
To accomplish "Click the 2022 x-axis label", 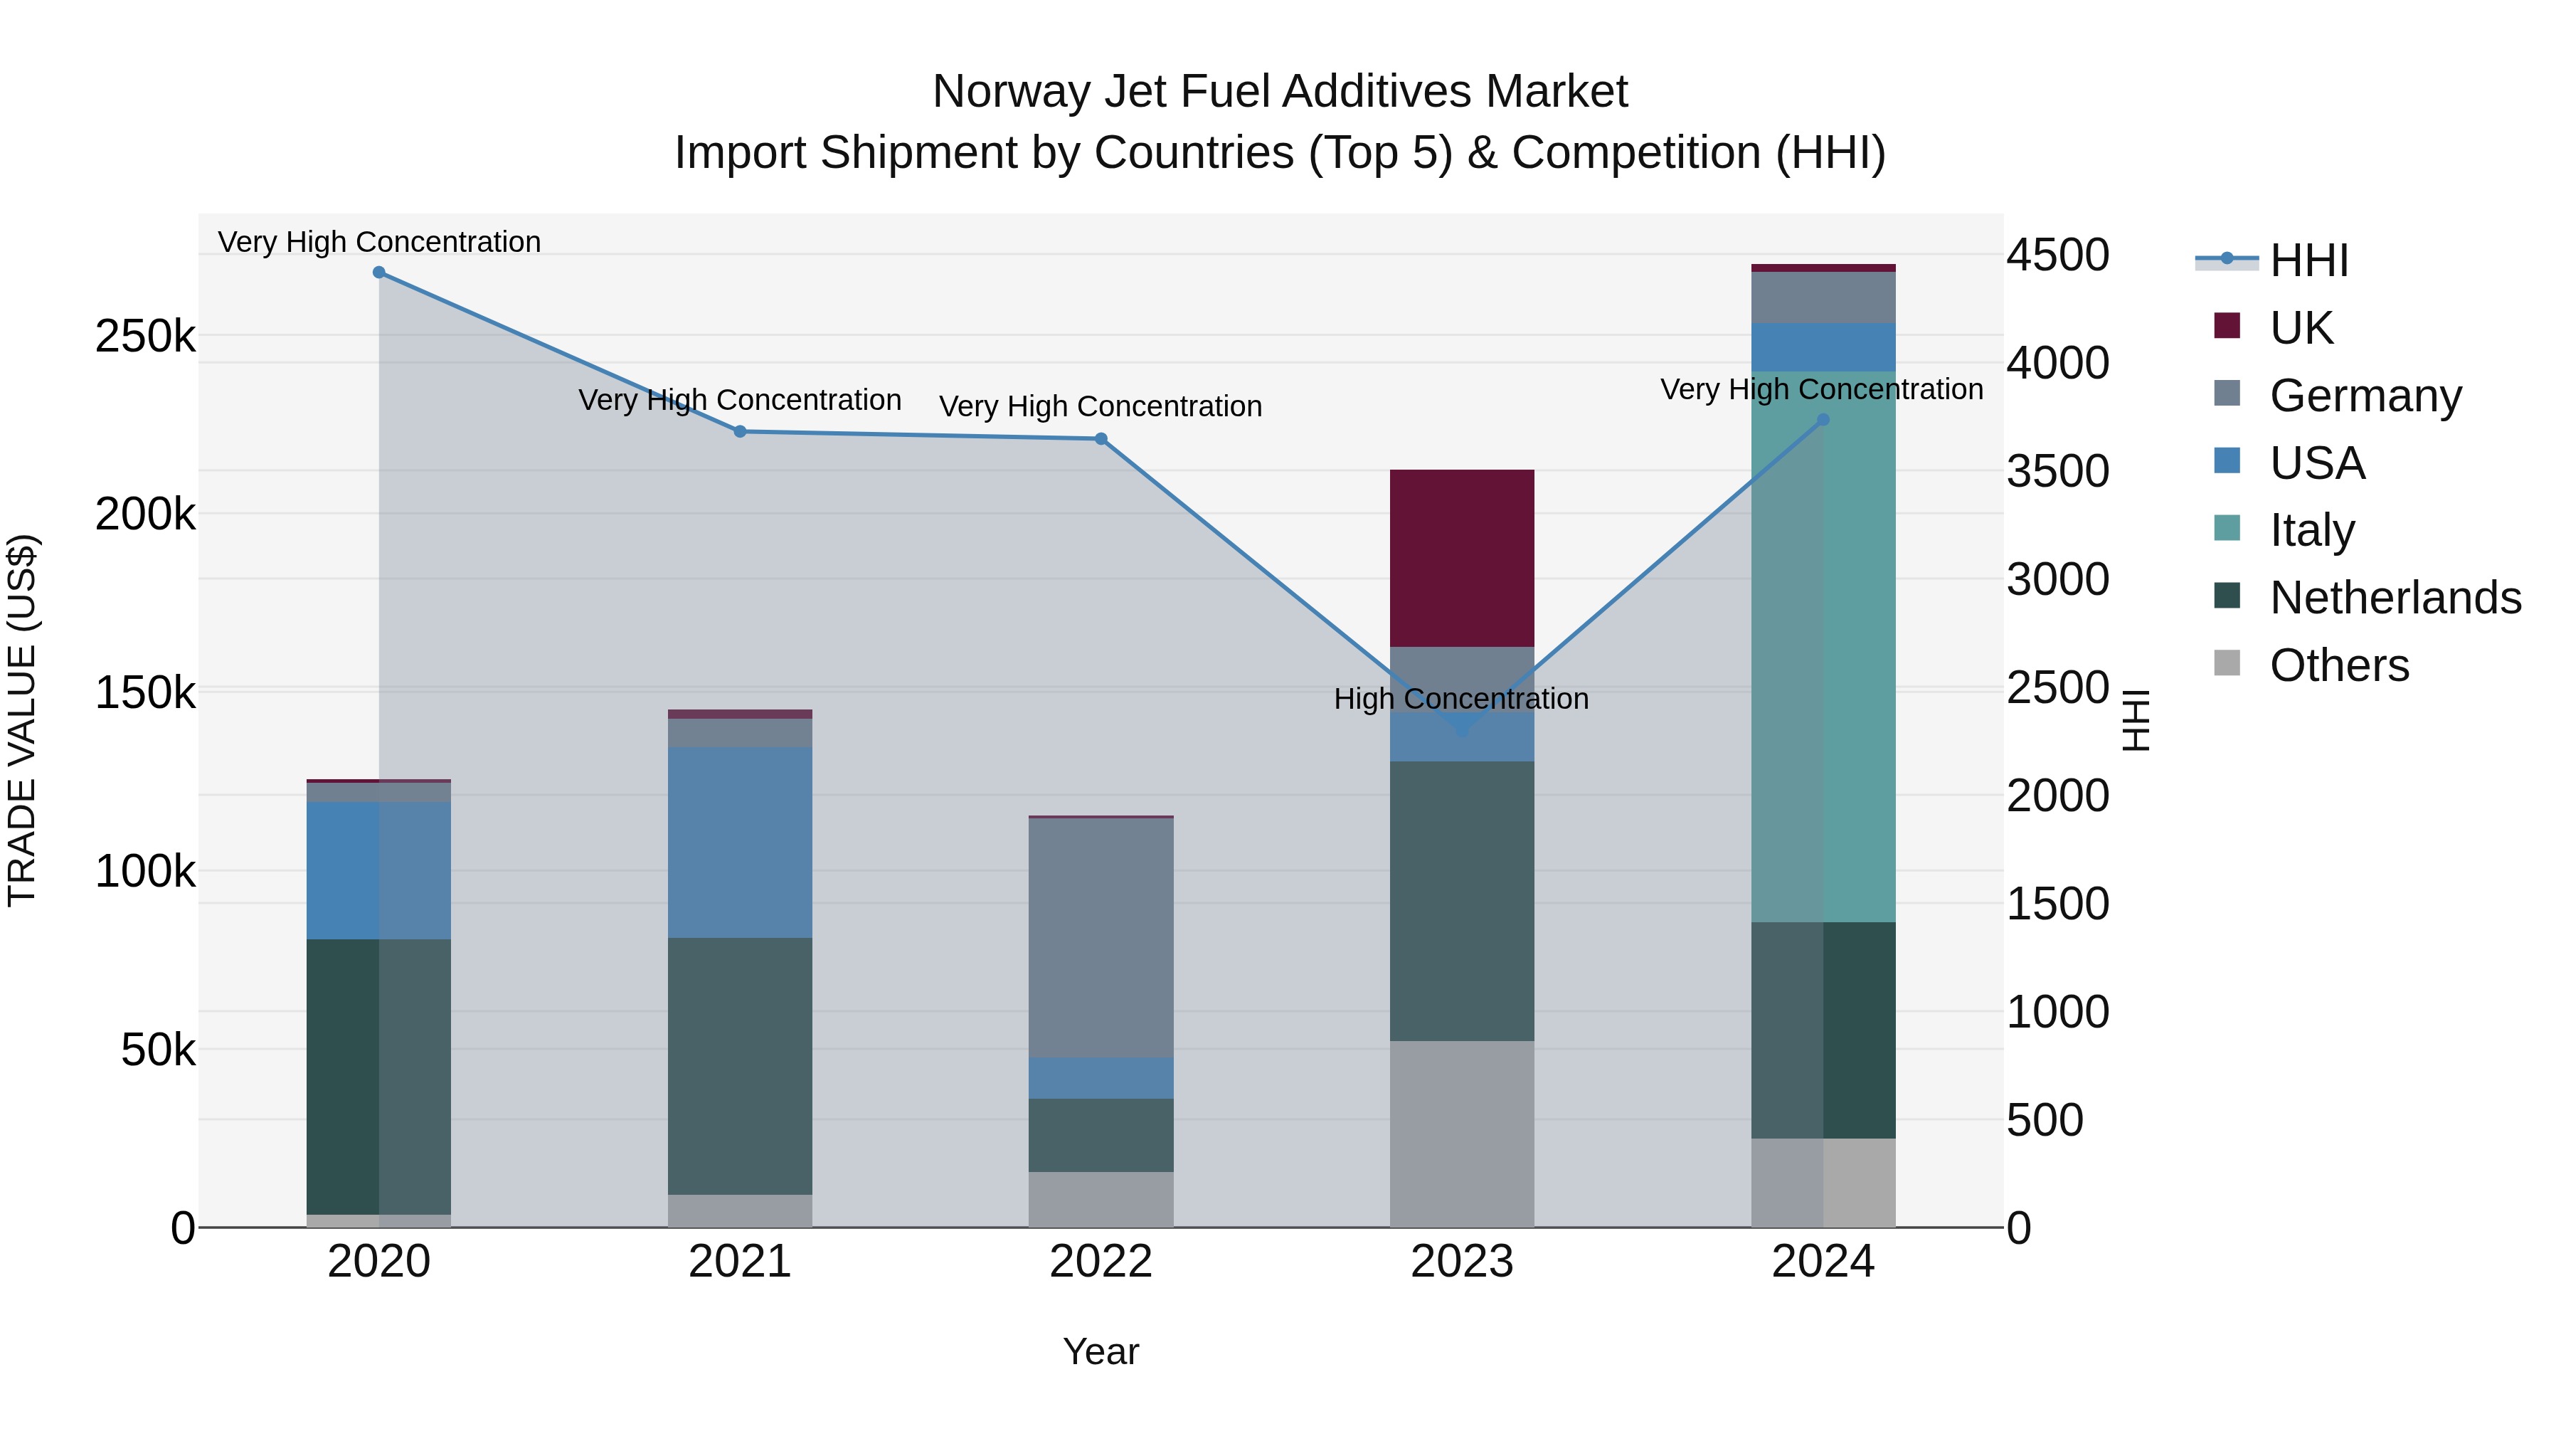I will [1101, 1262].
